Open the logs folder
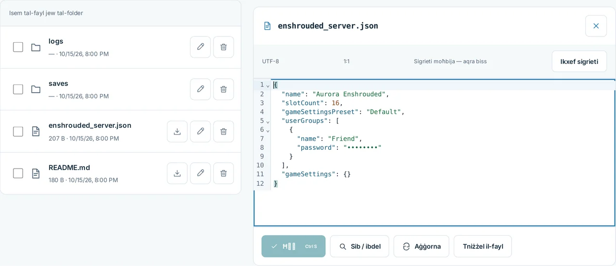 pos(56,41)
